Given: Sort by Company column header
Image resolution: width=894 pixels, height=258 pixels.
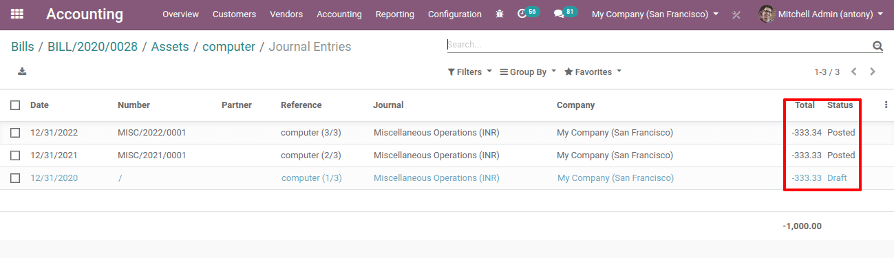Looking at the screenshot, I should tap(575, 105).
